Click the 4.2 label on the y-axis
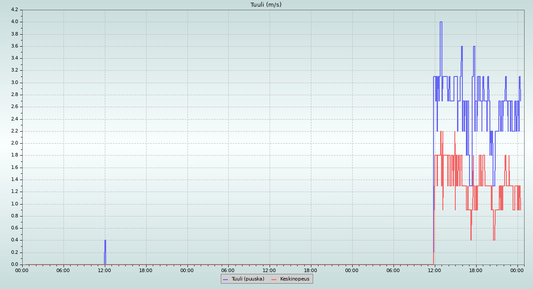The height and width of the screenshot is (289, 533). (x=14, y=10)
